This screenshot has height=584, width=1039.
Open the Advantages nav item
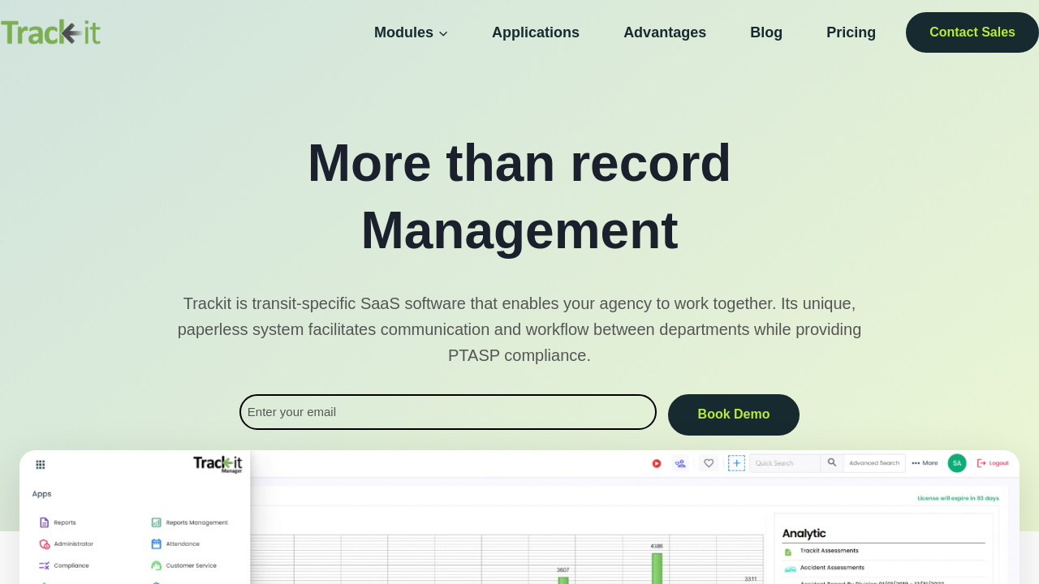(x=665, y=32)
